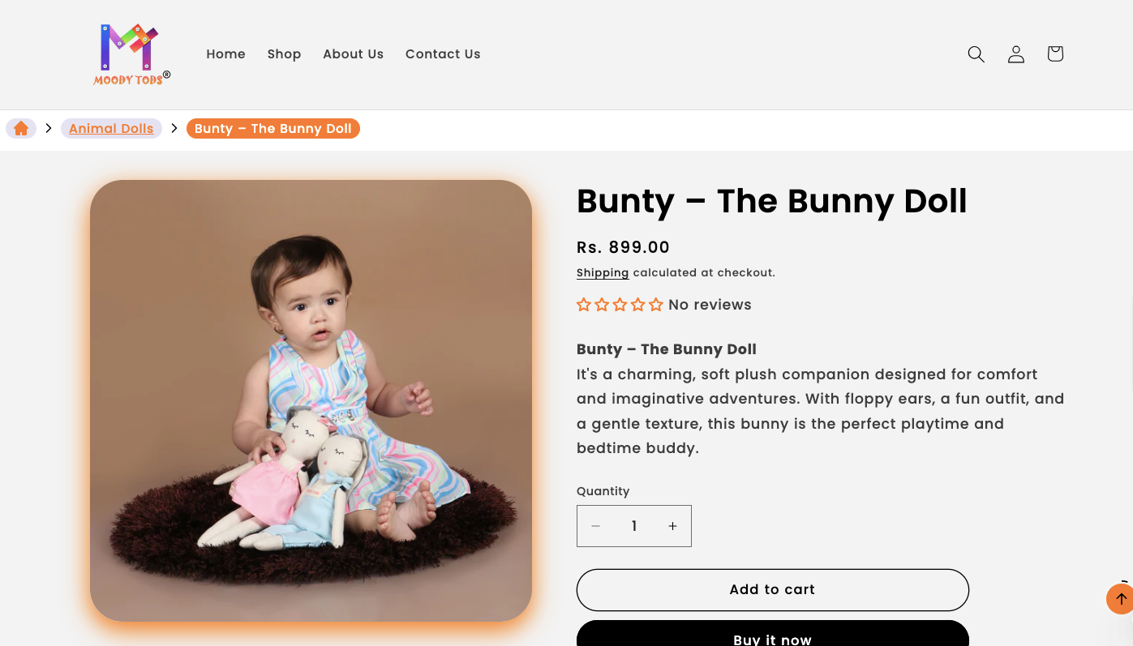Decrease quantity with minus icon
The image size is (1133, 646).
596,526
